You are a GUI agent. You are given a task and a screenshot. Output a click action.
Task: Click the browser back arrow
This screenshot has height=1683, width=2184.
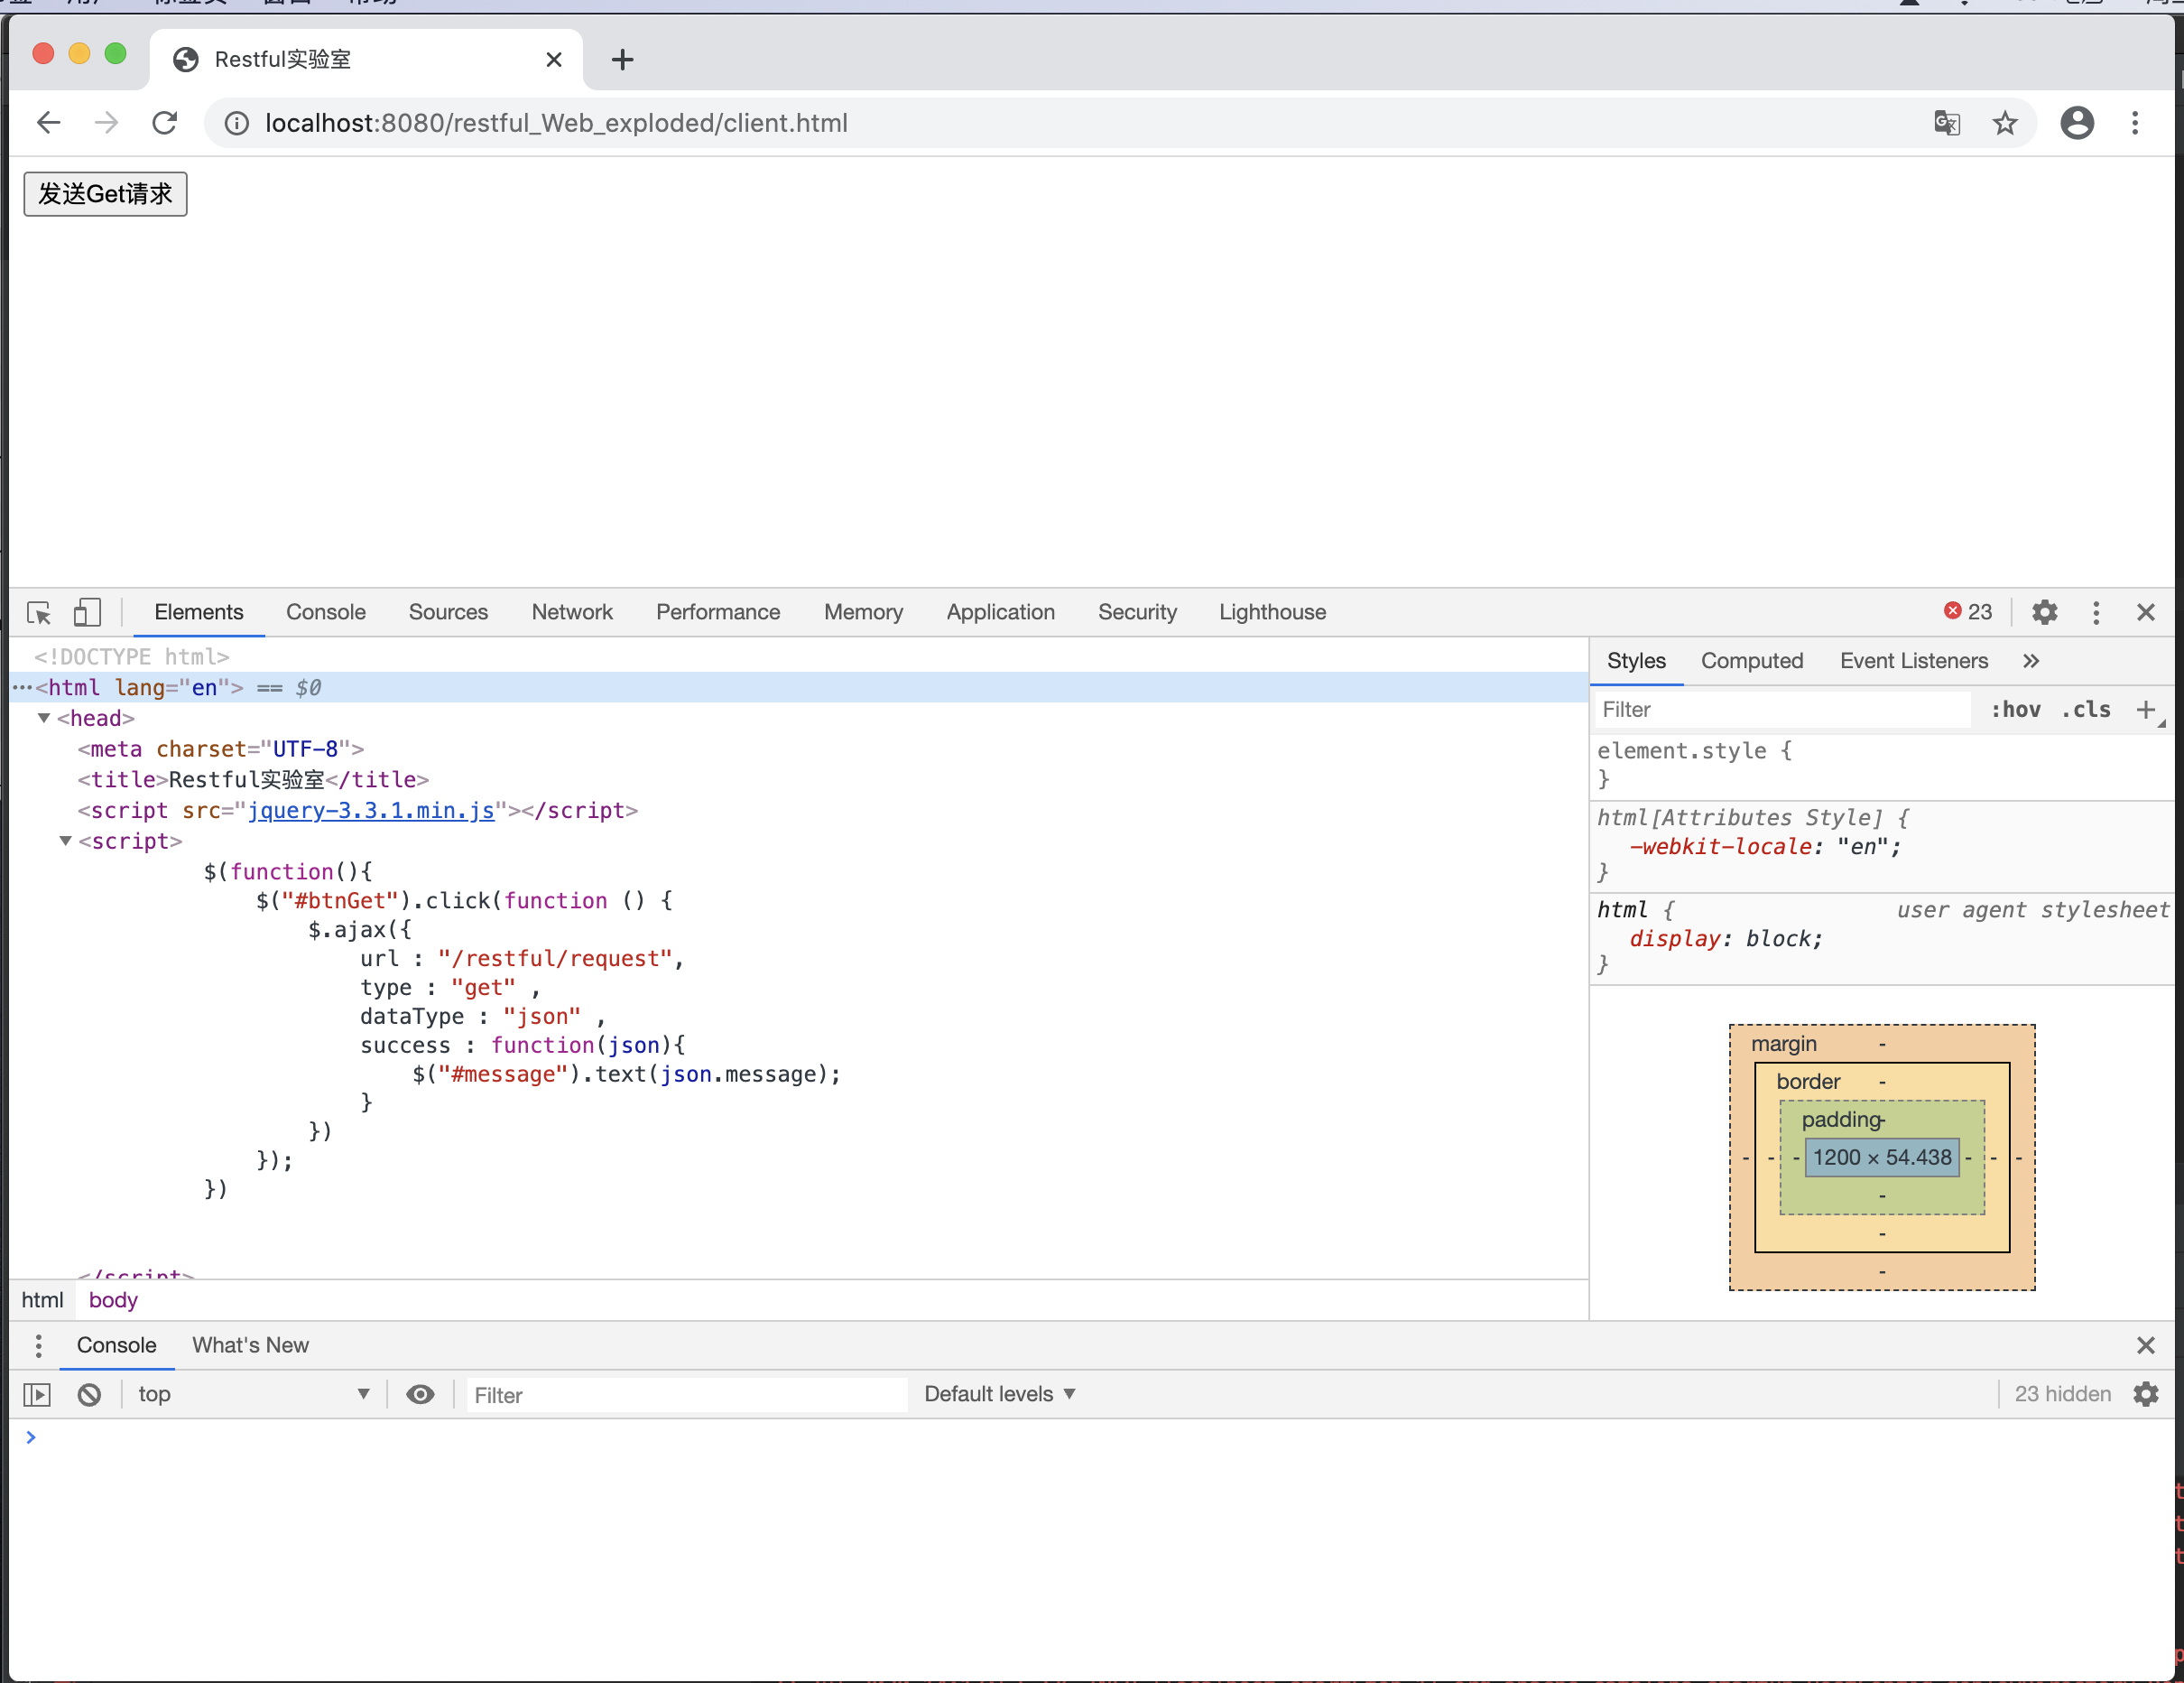point(48,122)
